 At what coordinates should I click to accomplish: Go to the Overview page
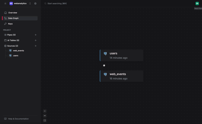tap(20, 13)
